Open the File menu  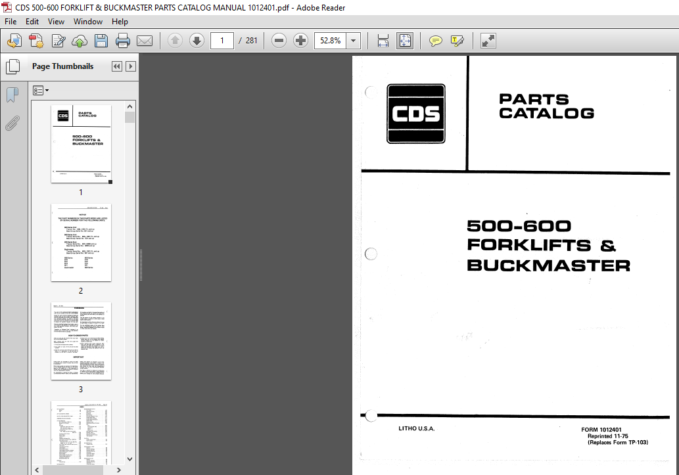point(11,22)
